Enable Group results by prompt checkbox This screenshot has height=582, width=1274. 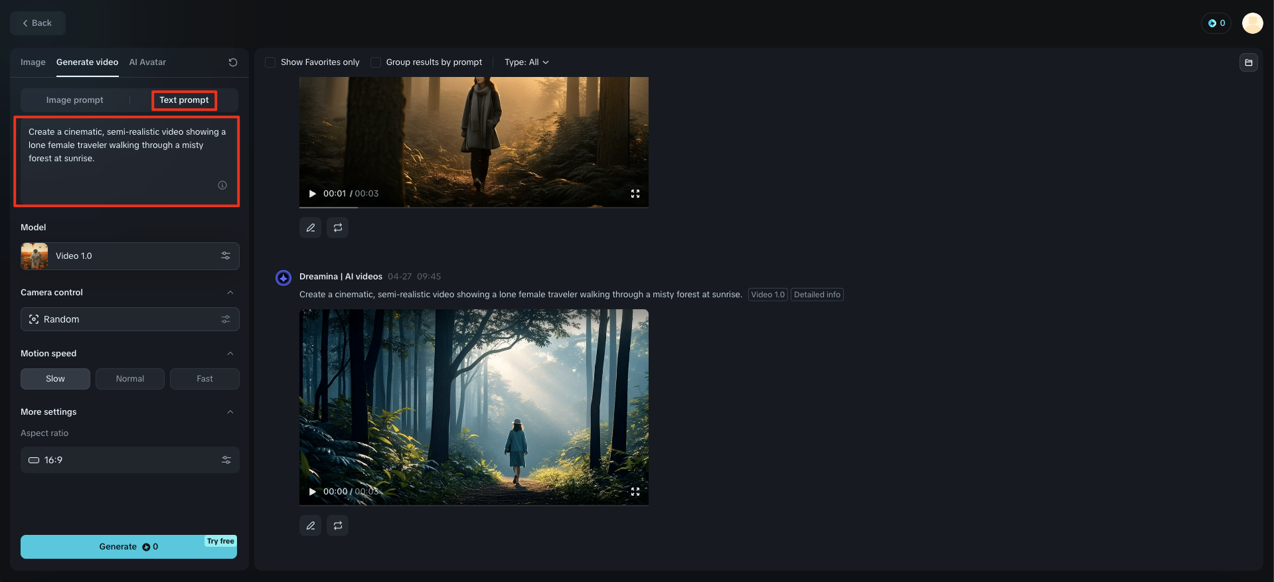click(x=376, y=62)
